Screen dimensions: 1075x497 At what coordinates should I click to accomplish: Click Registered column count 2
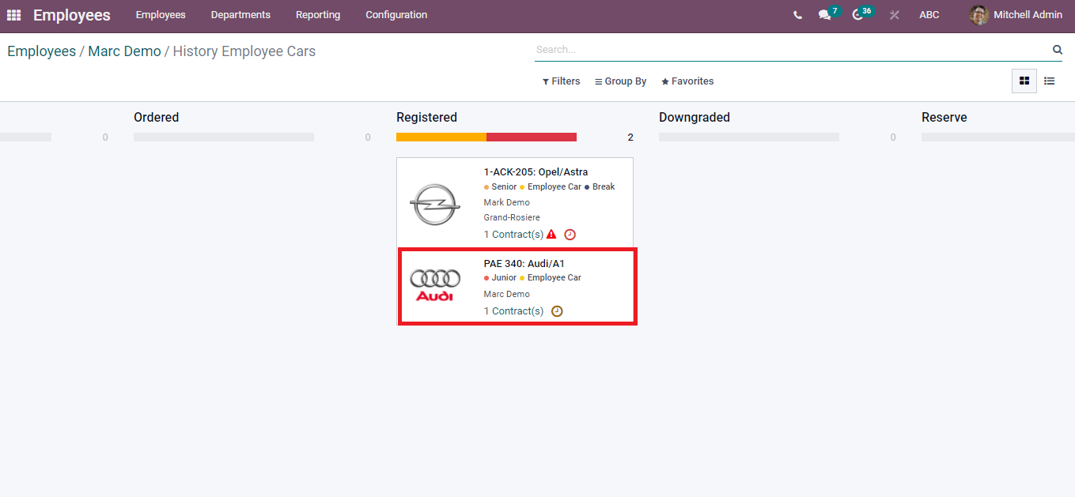(x=630, y=137)
